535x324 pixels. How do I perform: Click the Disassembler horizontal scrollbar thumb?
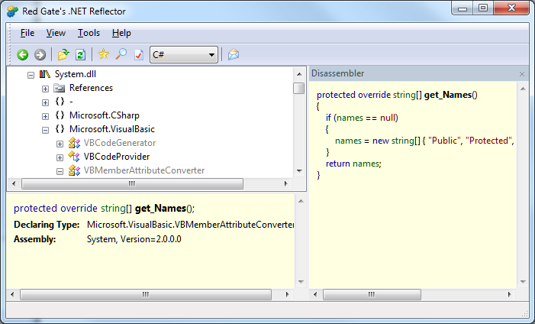[x=372, y=294]
